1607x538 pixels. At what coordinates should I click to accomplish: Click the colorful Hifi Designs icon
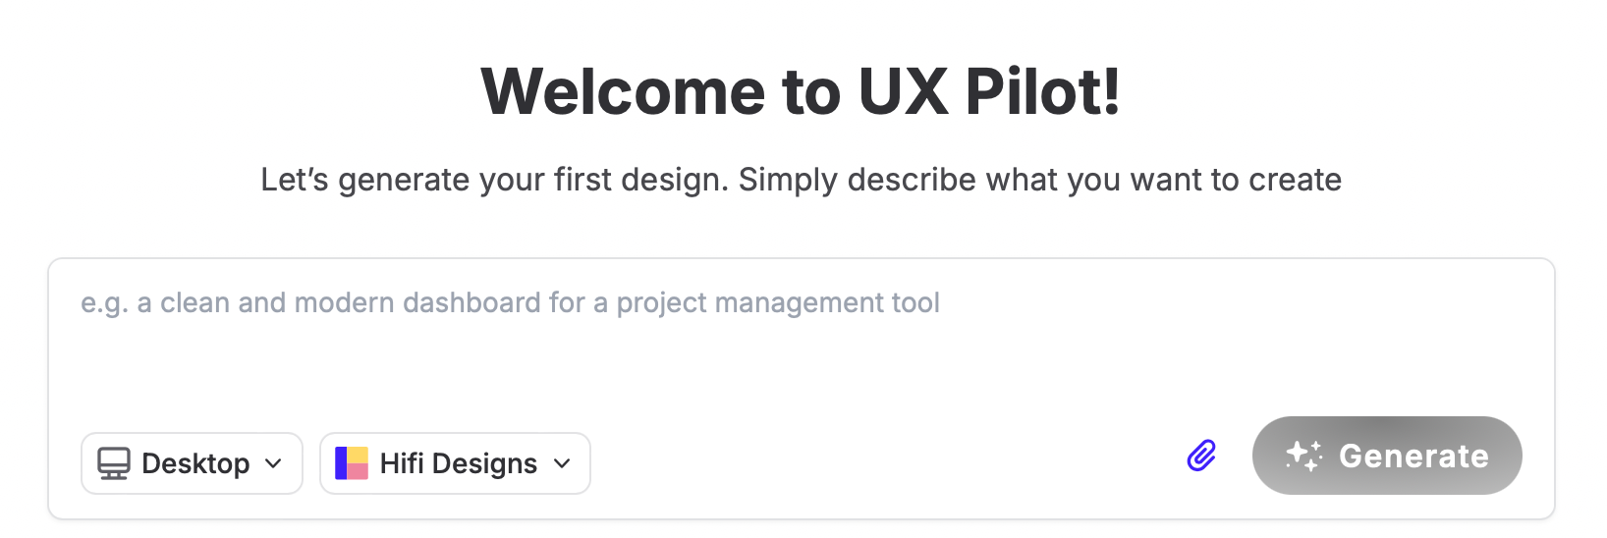(x=352, y=463)
